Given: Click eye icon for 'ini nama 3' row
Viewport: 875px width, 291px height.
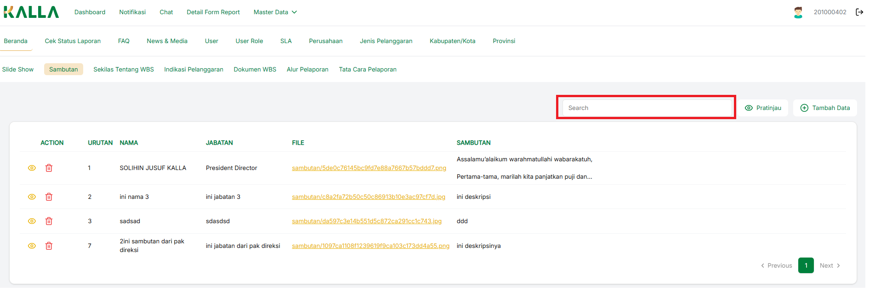Looking at the screenshot, I should click(32, 197).
